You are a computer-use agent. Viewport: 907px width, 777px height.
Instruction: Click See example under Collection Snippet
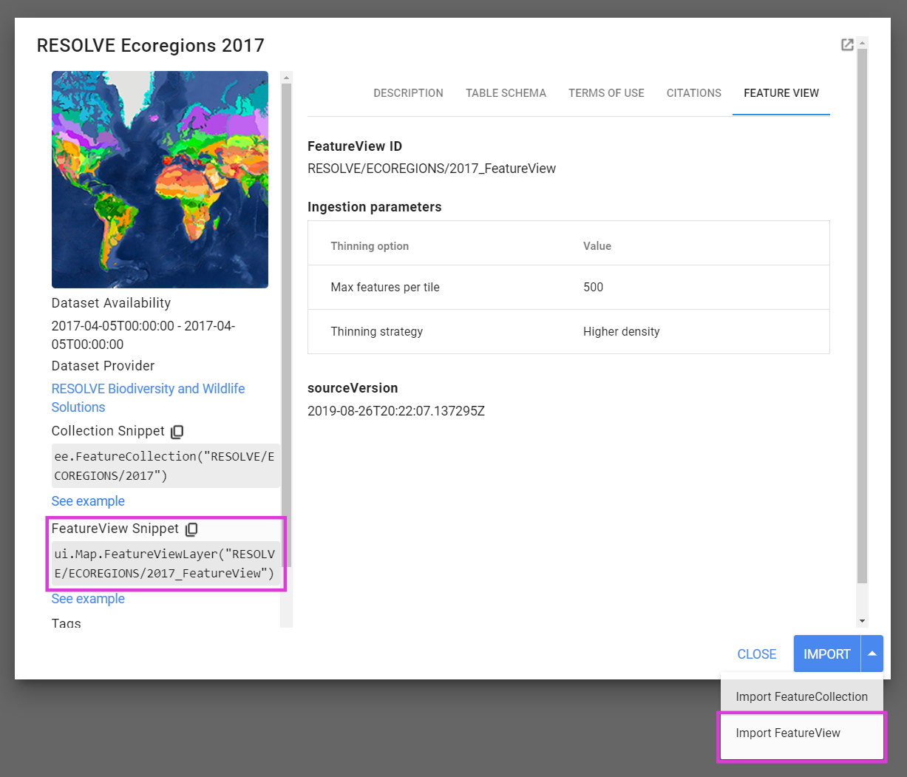[x=88, y=501]
